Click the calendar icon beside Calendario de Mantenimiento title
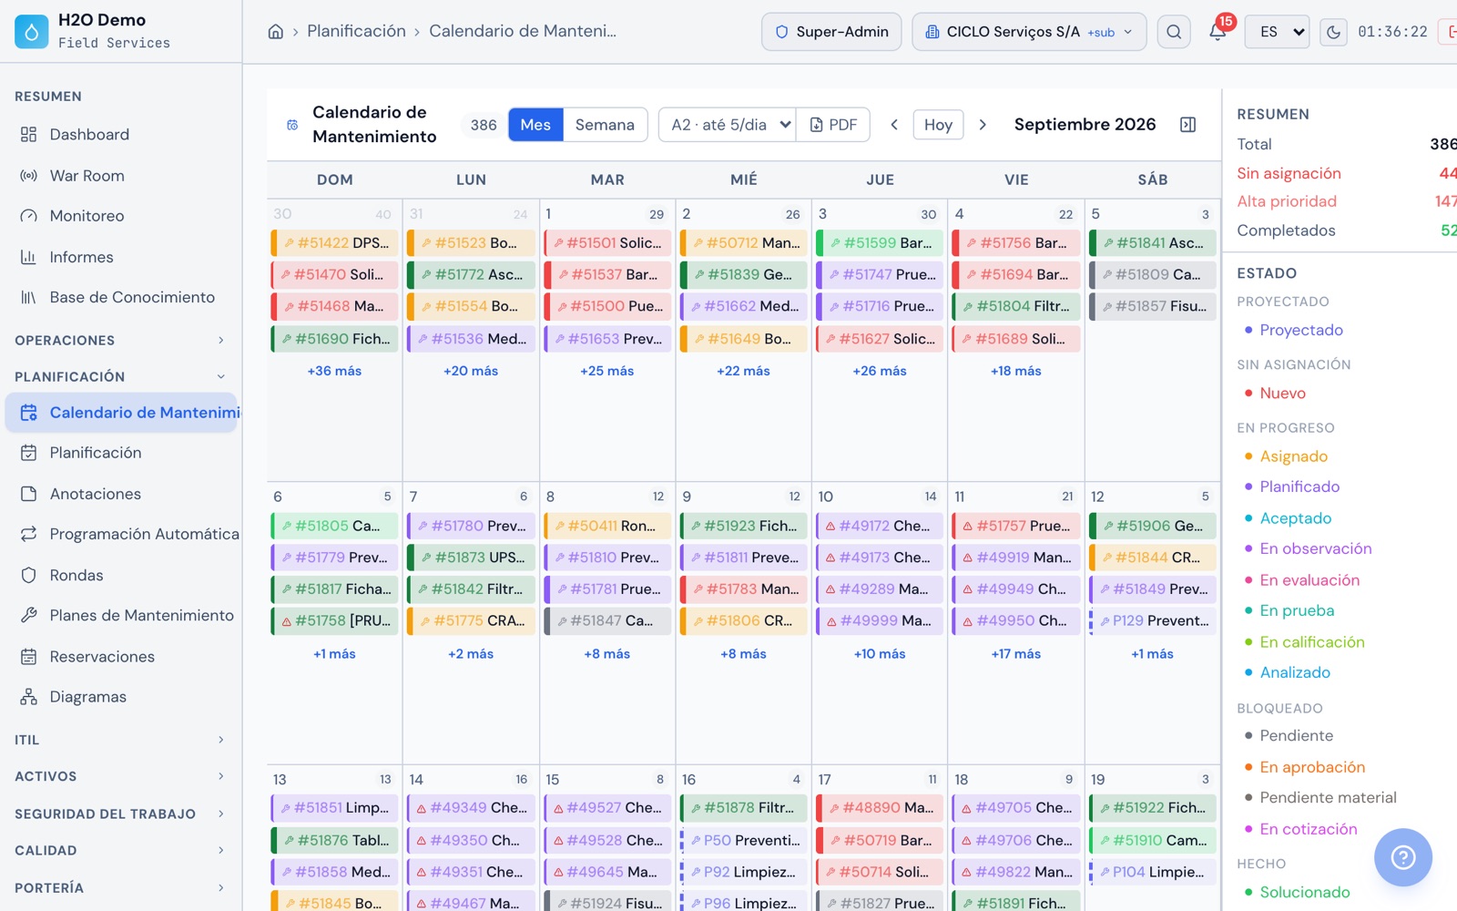This screenshot has height=911, width=1457. [292, 125]
